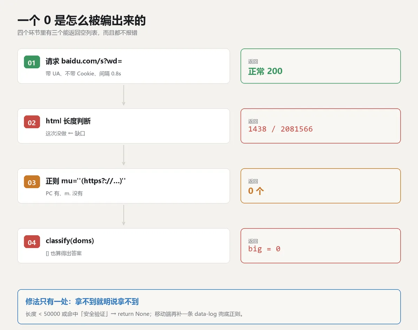The width and height of the screenshot is (418, 330).
Task: Click 返回 label above big = 0
Action: [253, 241]
